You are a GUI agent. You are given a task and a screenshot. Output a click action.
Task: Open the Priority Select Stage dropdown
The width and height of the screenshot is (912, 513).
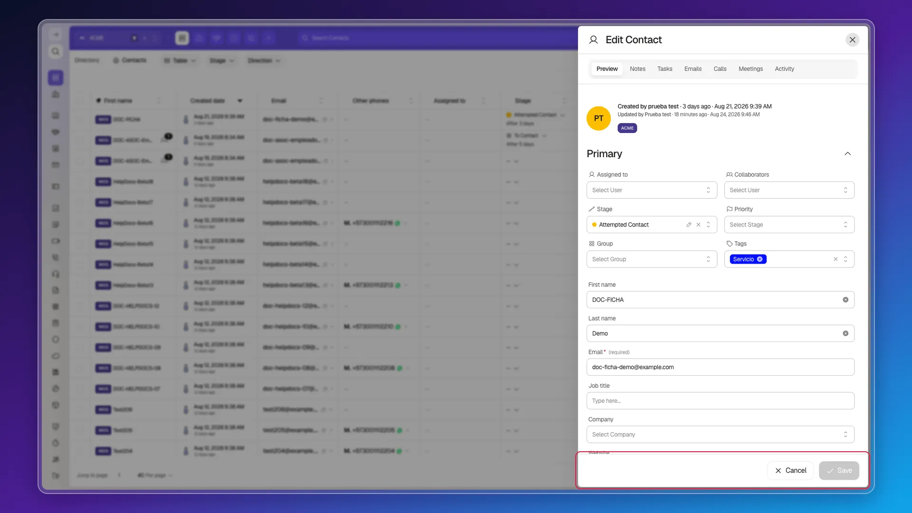tap(789, 225)
